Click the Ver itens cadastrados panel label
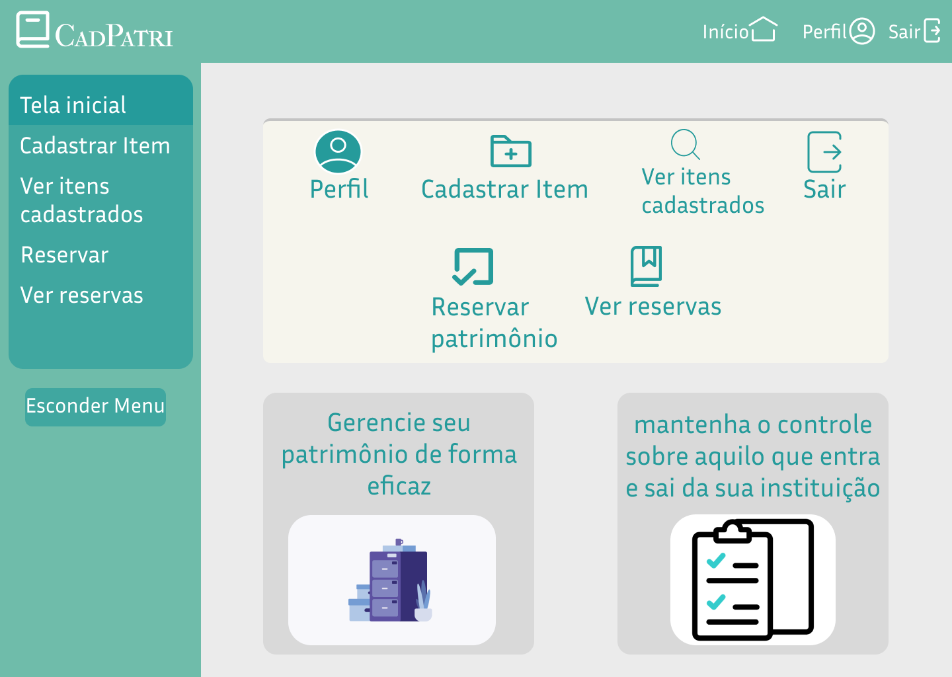This screenshot has height=677, width=952. point(703,191)
